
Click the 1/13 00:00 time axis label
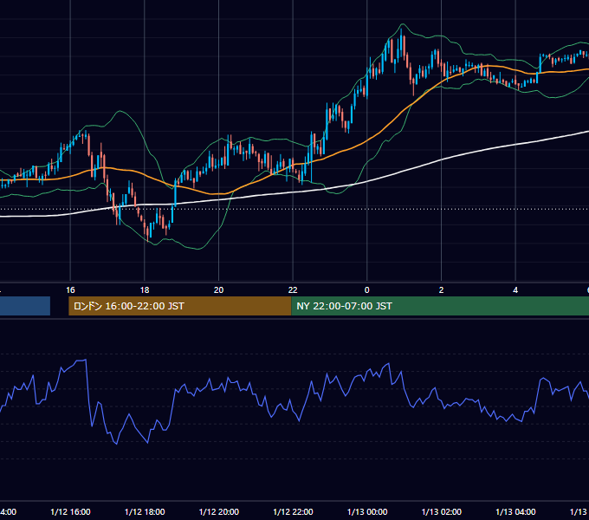tap(367, 511)
